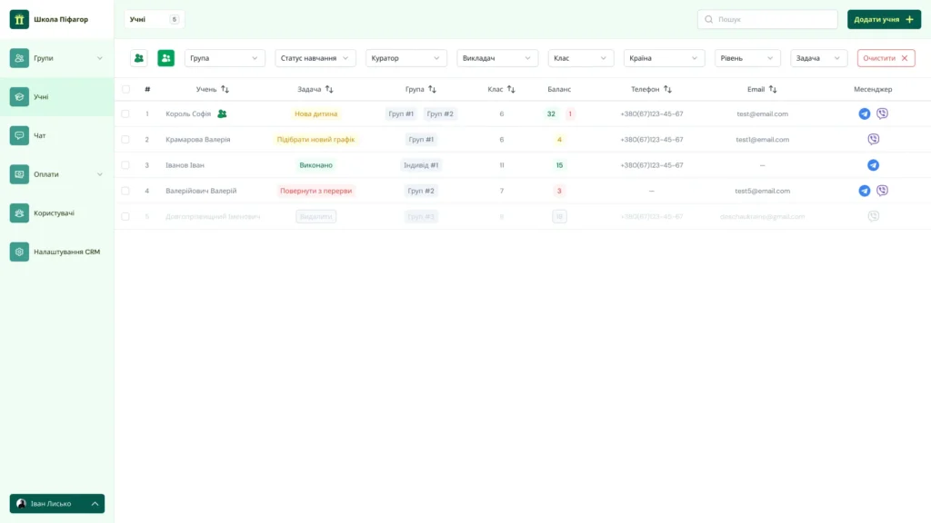Go to Учні in sidebar
This screenshot has width=931, height=523.
(x=57, y=96)
